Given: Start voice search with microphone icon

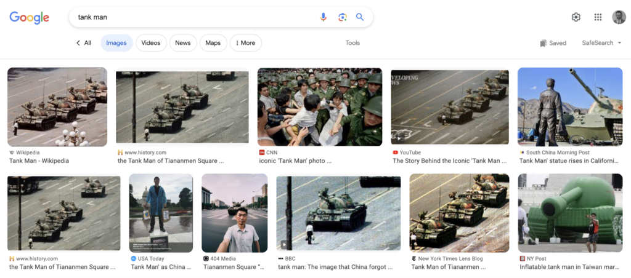Looking at the screenshot, I should 324,17.
